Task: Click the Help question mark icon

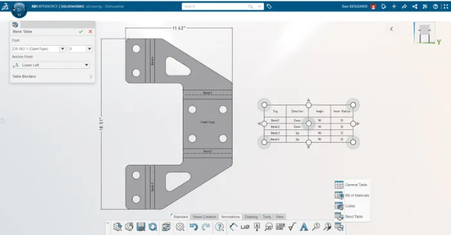Action: pos(219,227)
